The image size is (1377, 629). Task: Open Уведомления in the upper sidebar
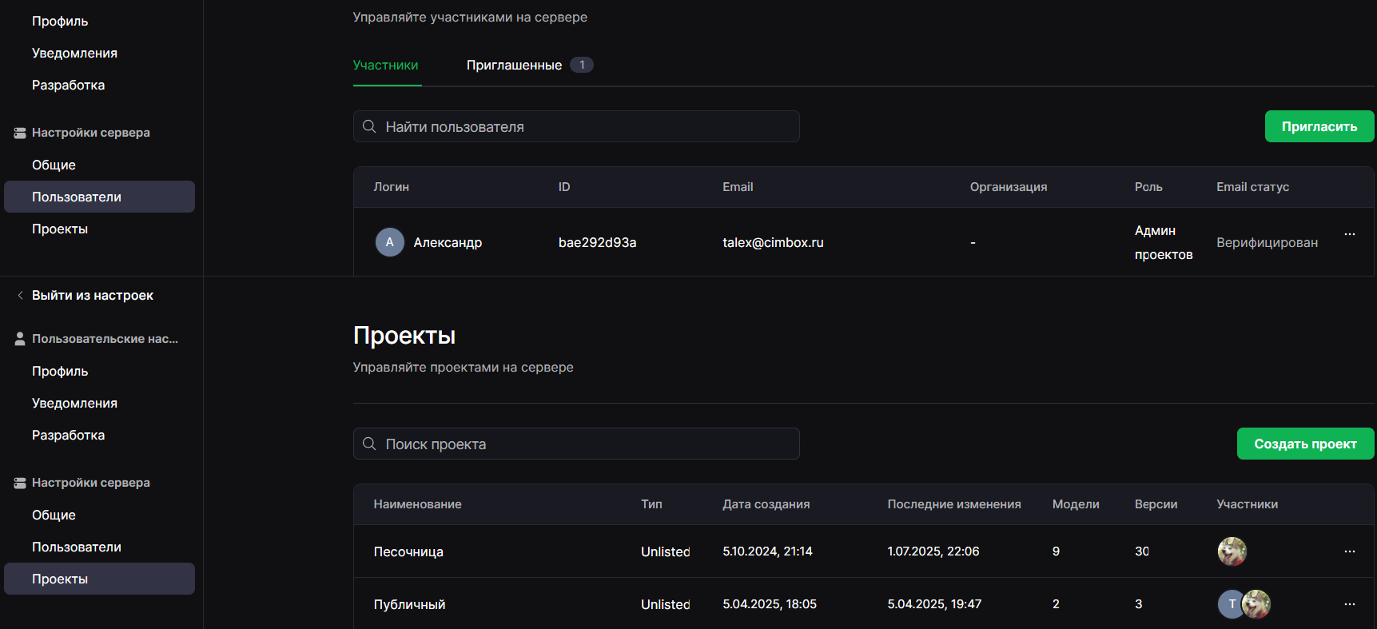click(x=74, y=54)
